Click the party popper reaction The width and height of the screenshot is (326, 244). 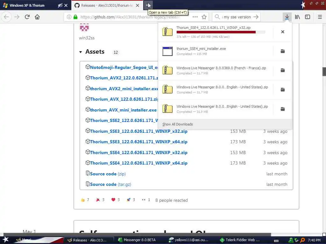pyautogui.click(x=100, y=200)
